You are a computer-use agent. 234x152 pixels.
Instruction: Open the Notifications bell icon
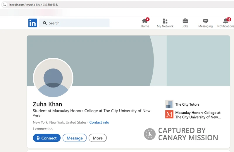[226, 21]
